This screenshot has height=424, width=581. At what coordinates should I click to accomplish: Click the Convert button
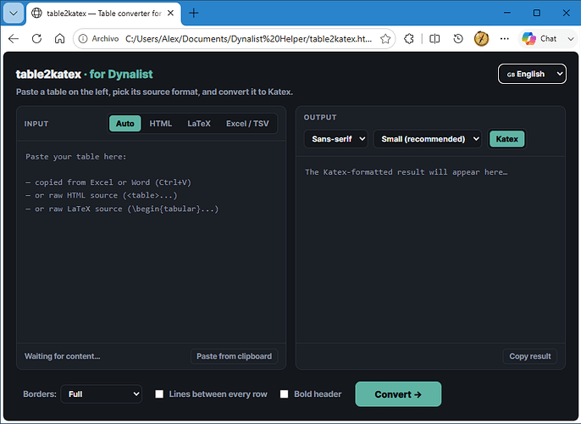(398, 394)
